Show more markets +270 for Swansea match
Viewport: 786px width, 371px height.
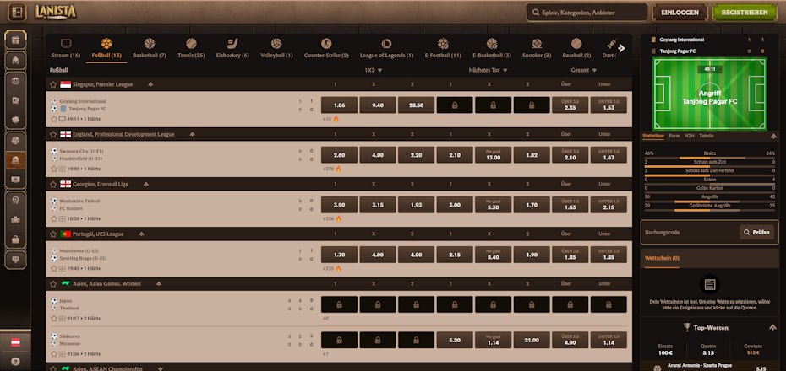[x=332, y=169]
